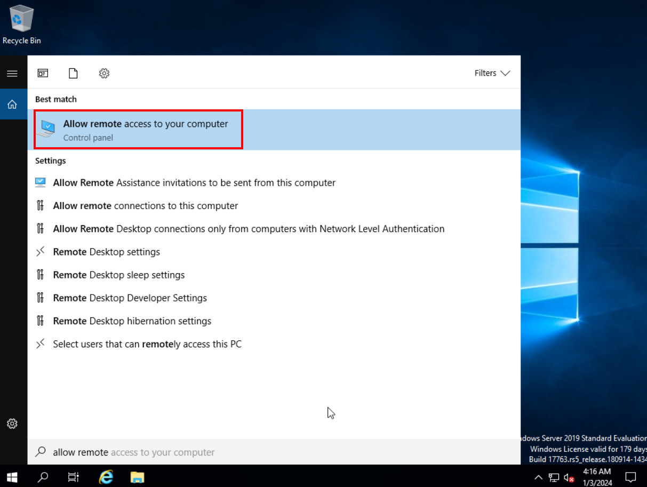Open Remote Desktop sleep settings
Image resolution: width=647 pixels, height=487 pixels.
[x=118, y=275]
